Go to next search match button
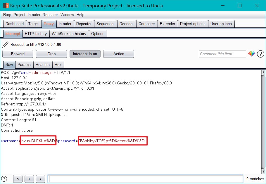Screen dimensions: 266x184 point(41,179)
